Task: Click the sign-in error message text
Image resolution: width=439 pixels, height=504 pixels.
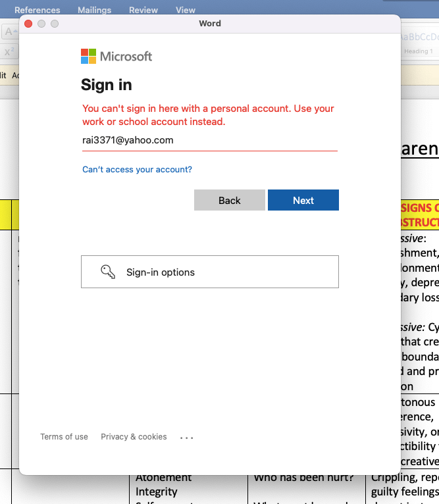Action: point(208,115)
